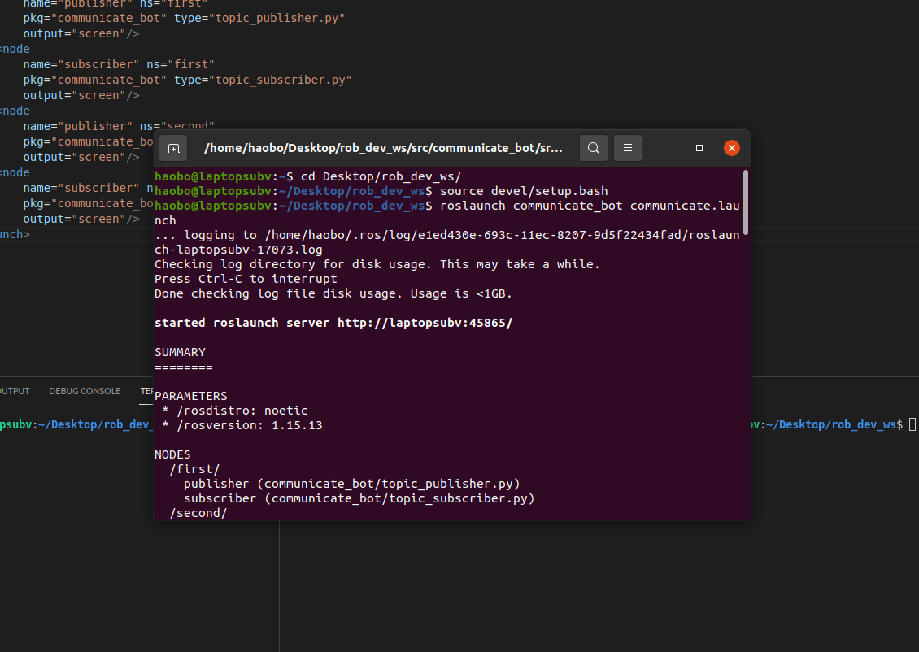Screen dimensions: 919x652
Task: Click name="publisher" ns="second" editor line
Action: click(119, 126)
